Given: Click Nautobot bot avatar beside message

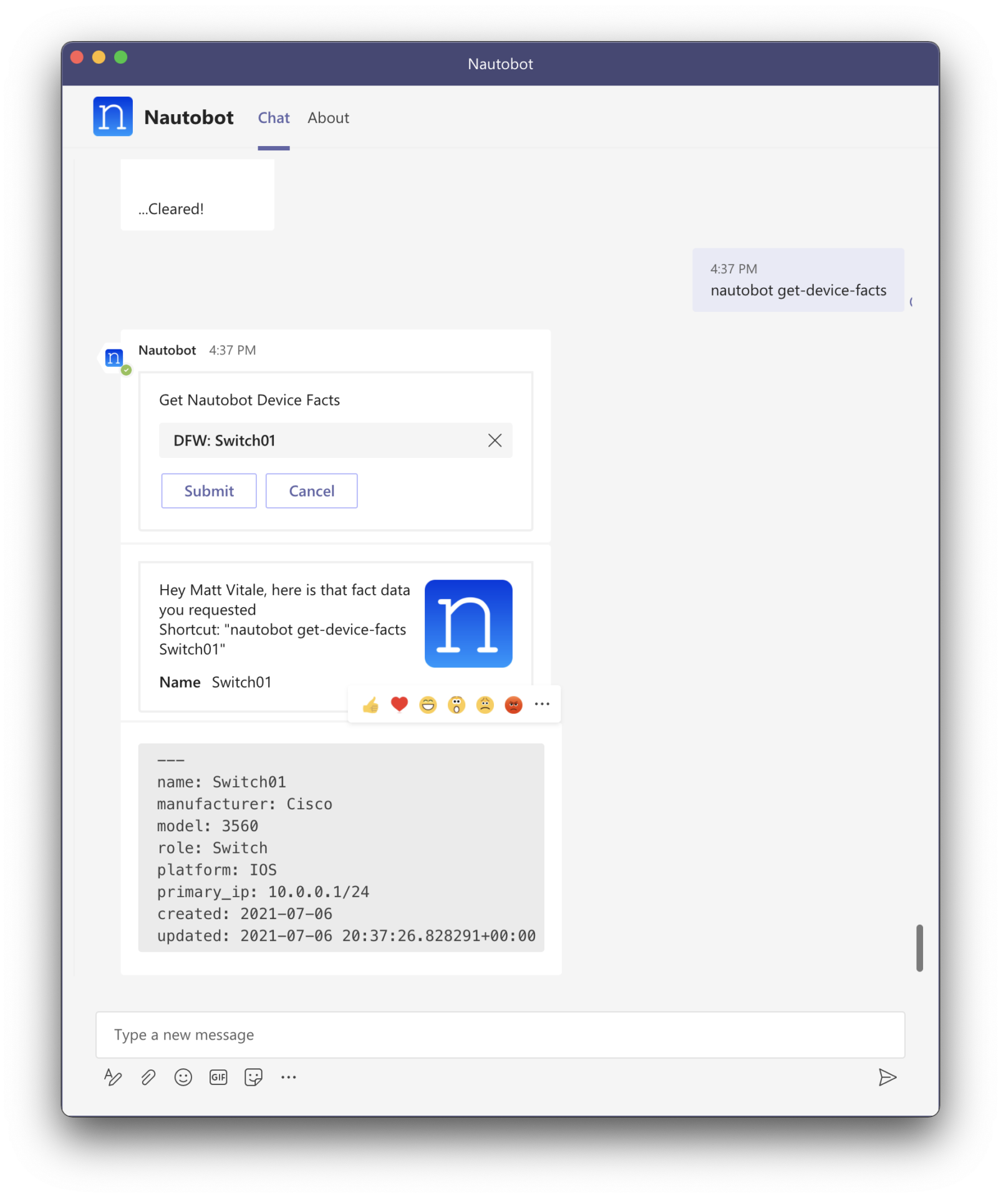Looking at the screenshot, I should pyautogui.click(x=114, y=358).
